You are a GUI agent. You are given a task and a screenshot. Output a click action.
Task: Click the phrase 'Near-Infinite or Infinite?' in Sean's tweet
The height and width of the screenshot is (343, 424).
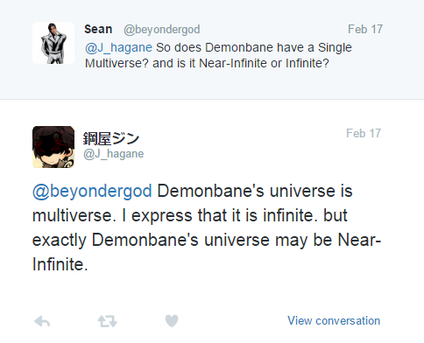pyautogui.click(x=264, y=63)
